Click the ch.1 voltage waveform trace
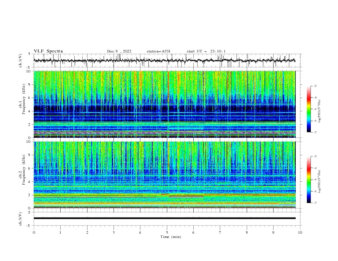This screenshot has height=261, width=338. (x=164, y=61)
